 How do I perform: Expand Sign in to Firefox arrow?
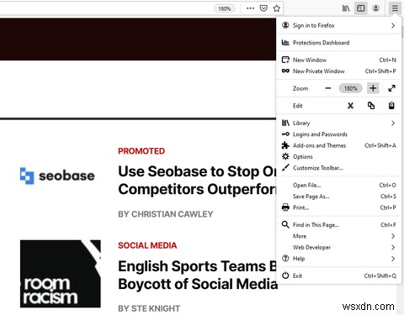tap(393, 25)
